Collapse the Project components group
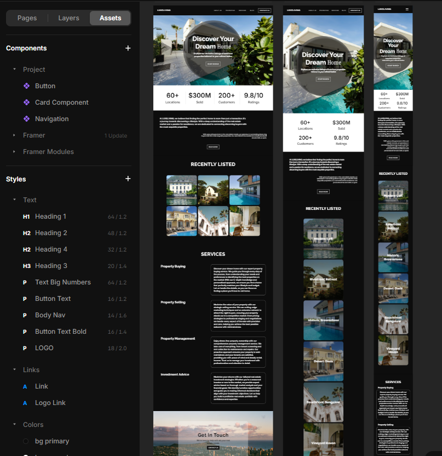This screenshot has width=442, height=456. (14, 69)
